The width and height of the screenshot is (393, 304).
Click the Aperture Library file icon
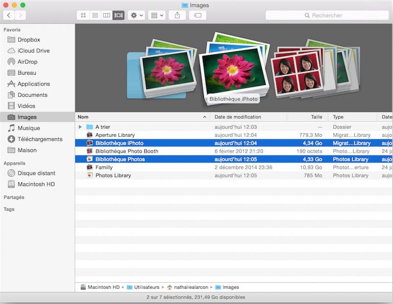pos(89,135)
